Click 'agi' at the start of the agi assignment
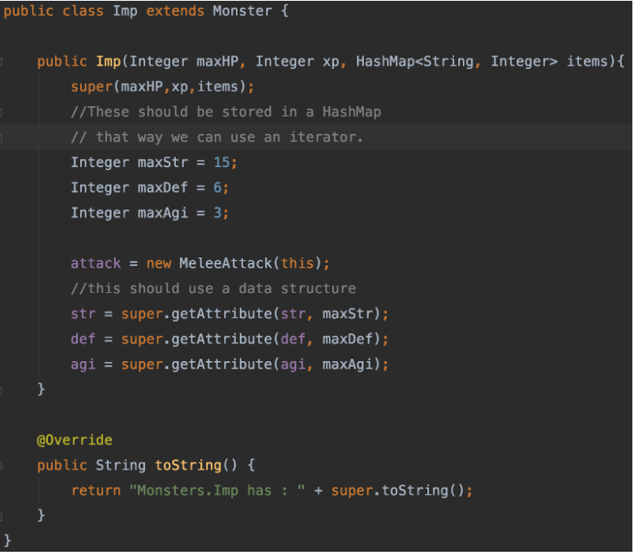This screenshot has width=634, height=555. click(x=84, y=365)
